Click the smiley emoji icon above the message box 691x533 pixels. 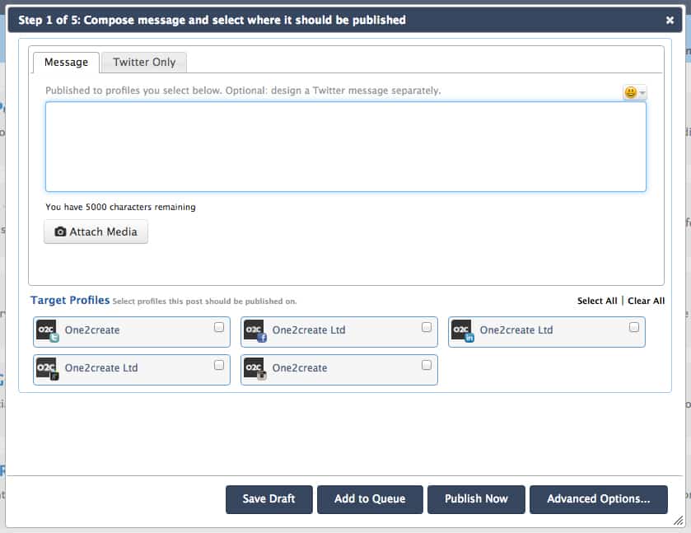point(629,91)
